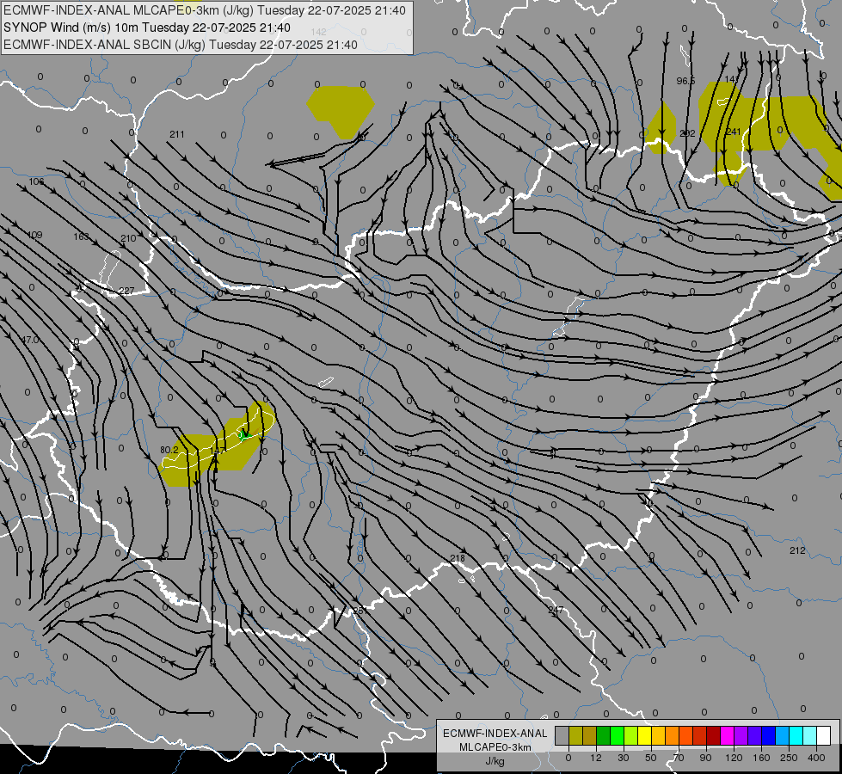Click the 'SBCIN (J/kg)' header line

[x=181, y=45]
